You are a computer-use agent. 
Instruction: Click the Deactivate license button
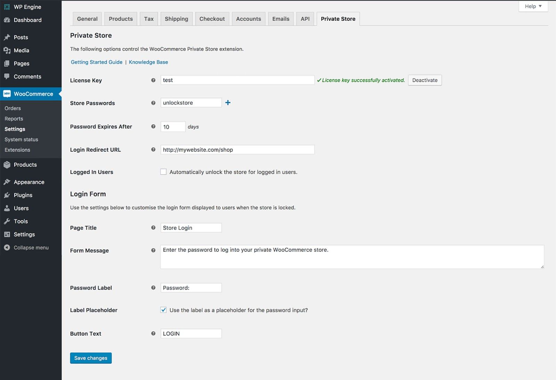[425, 80]
